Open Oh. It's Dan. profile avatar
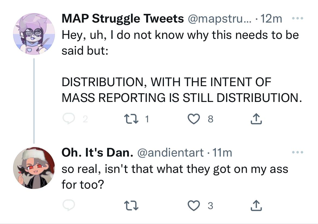The width and height of the screenshot is (318, 224). coord(34,168)
